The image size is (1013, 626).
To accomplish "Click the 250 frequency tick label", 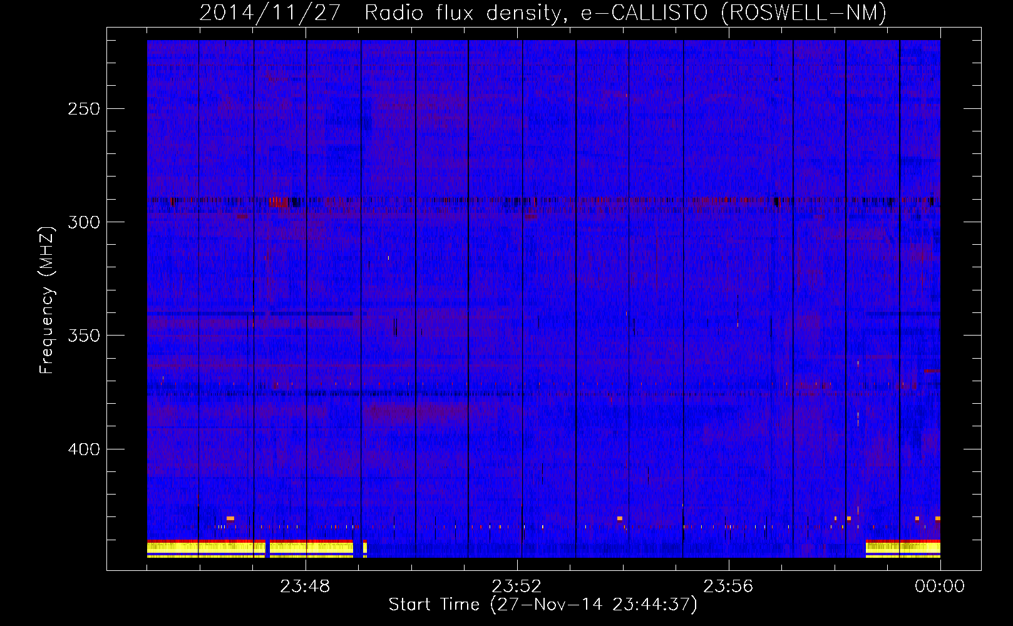I will [x=84, y=109].
